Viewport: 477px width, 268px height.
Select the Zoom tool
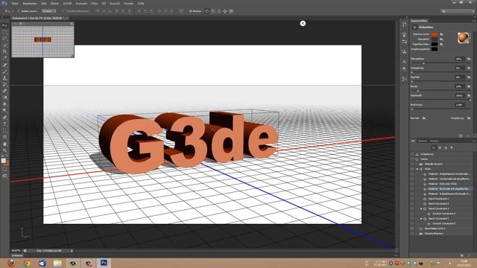point(4,150)
